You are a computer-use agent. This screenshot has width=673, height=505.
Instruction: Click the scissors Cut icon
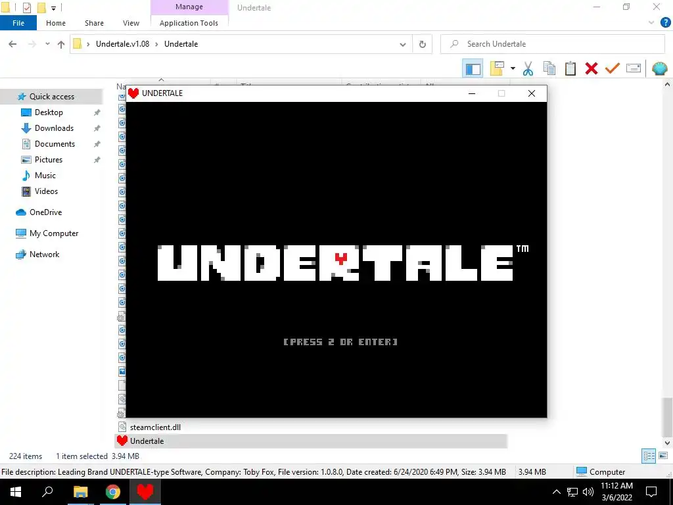coord(528,68)
